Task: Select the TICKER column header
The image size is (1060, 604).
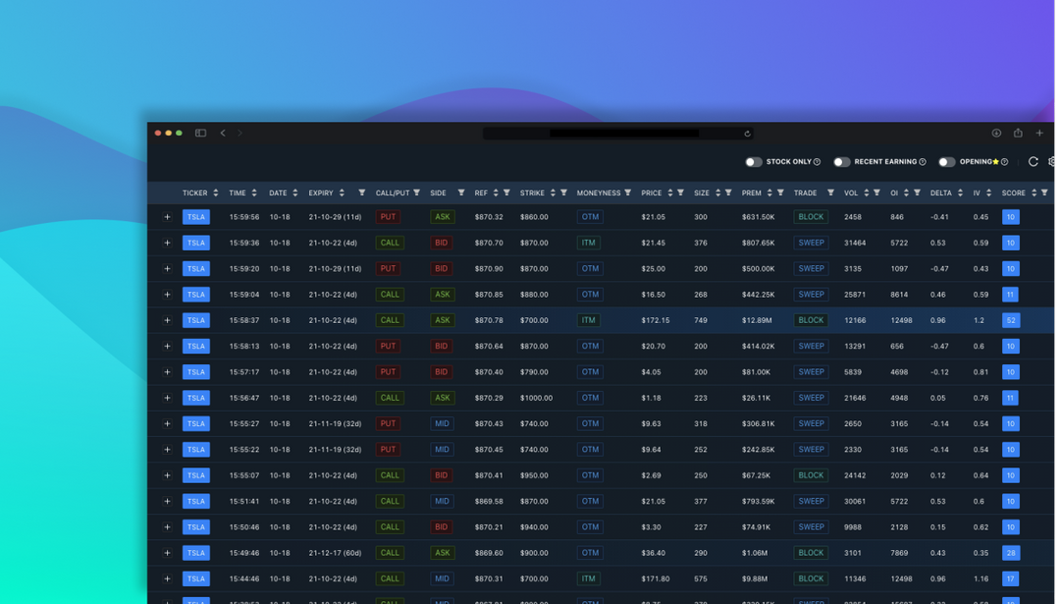Action: pyautogui.click(x=193, y=192)
